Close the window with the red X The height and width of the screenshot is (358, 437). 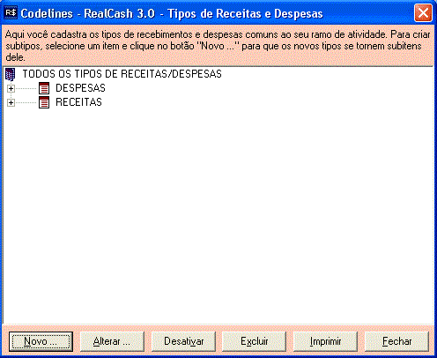423,13
